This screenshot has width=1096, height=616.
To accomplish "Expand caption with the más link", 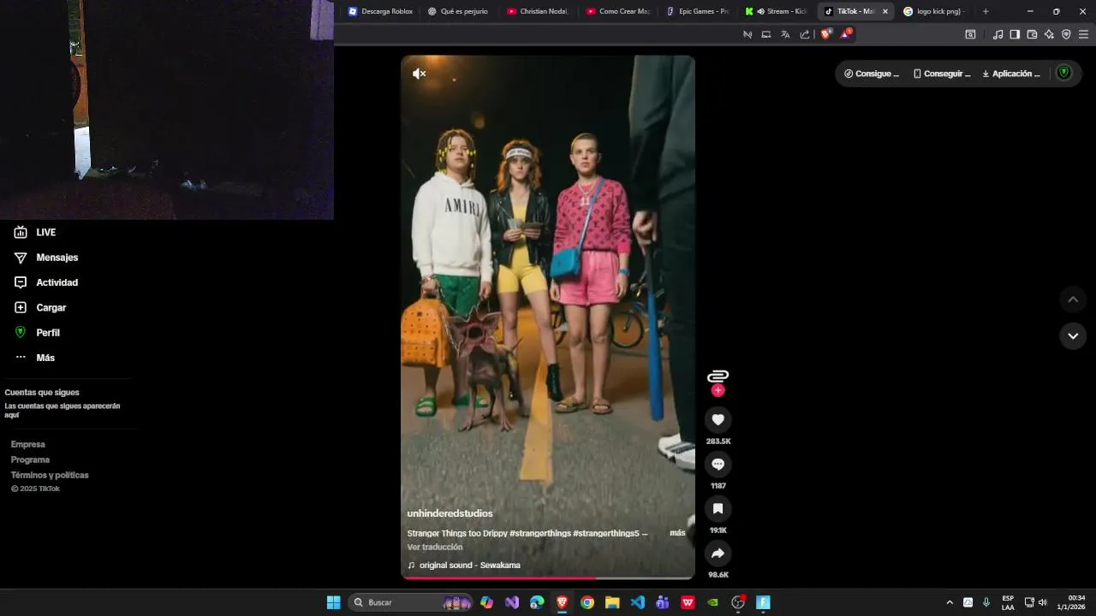I will (x=677, y=533).
